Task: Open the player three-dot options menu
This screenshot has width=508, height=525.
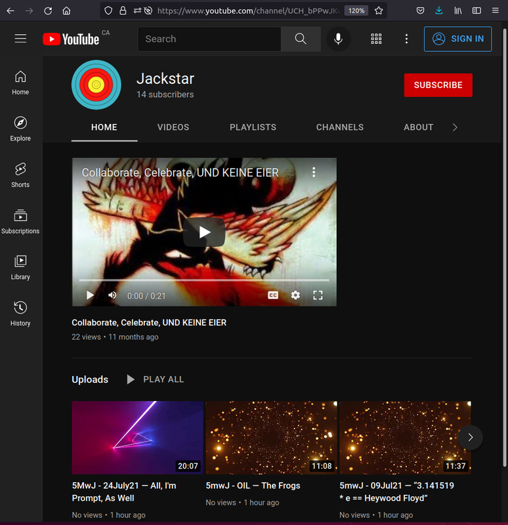Action: (x=314, y=172)
